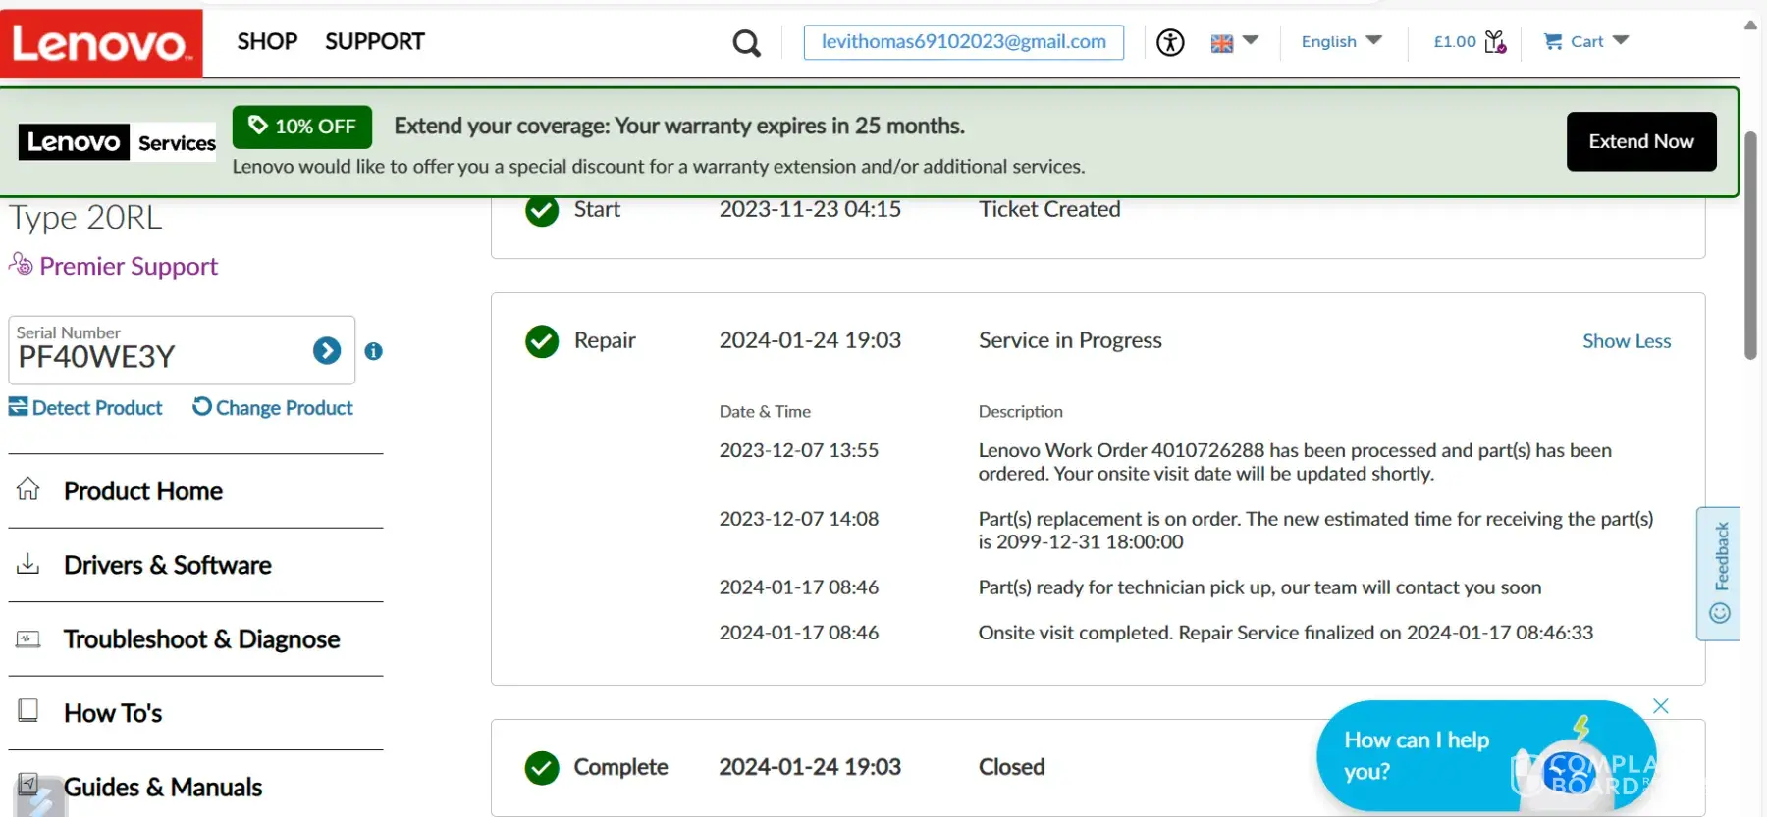This screenshot has width=1767, height=817.
Task: Click the scrollbar up arrow
Action: (1750, 26)
